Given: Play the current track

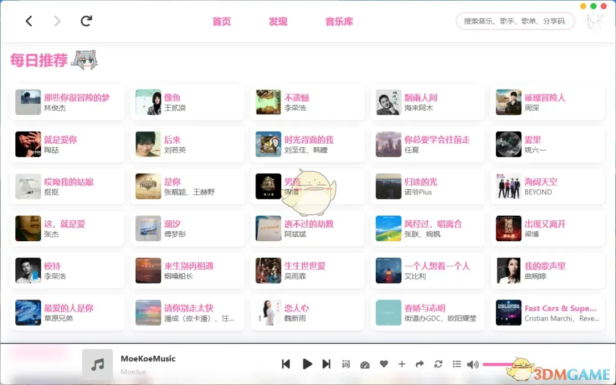Looking at the screenshot, I should (x=307, y=364).
